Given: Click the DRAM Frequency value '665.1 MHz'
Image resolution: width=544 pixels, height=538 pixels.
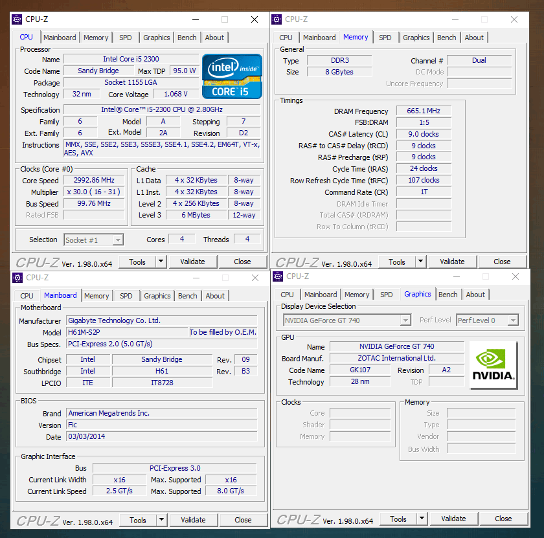Looking at the screenshot, I should 424,111.
